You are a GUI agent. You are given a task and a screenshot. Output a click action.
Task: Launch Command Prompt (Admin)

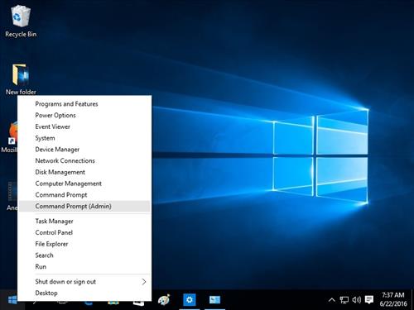84,206
